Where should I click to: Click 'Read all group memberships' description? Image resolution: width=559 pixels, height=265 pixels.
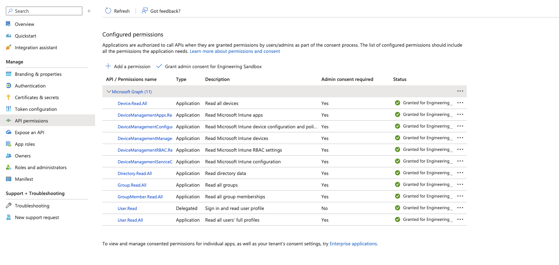coord(235,196)
